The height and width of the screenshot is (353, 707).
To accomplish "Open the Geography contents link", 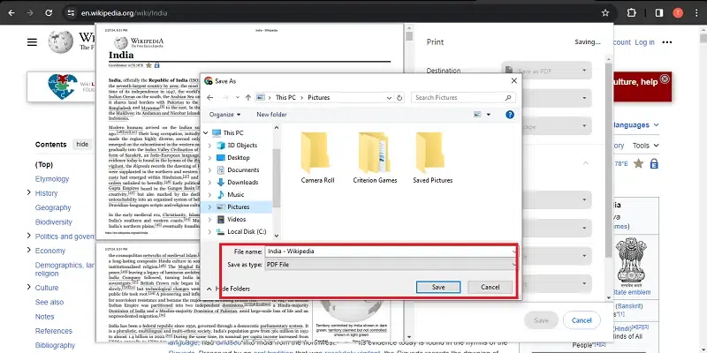I will pyautogui.click(x=53, y=207).
